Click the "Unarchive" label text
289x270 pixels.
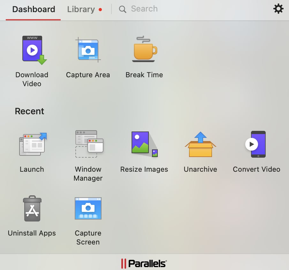pos(200,169)
